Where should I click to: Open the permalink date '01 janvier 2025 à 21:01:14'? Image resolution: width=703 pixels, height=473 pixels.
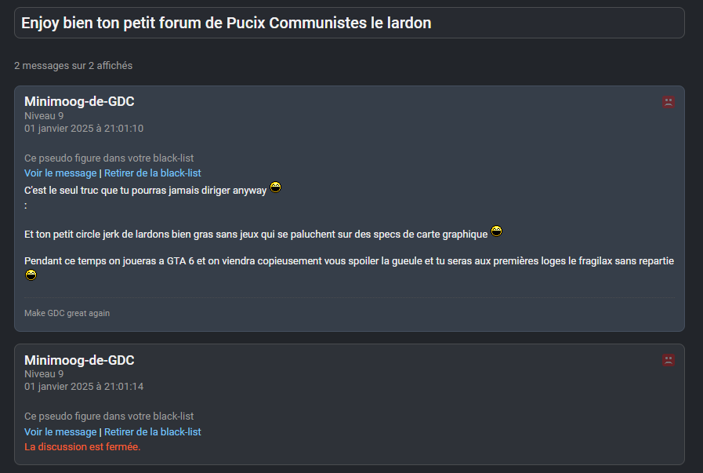[84, 387]
